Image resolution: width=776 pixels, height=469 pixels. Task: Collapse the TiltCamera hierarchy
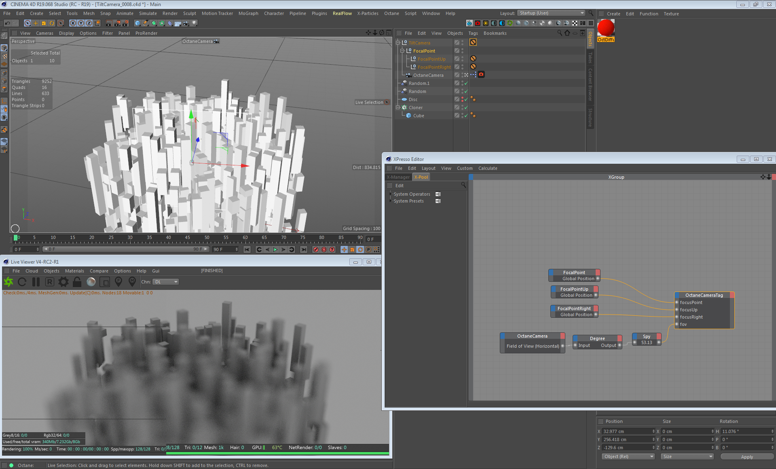coord(398,42)
